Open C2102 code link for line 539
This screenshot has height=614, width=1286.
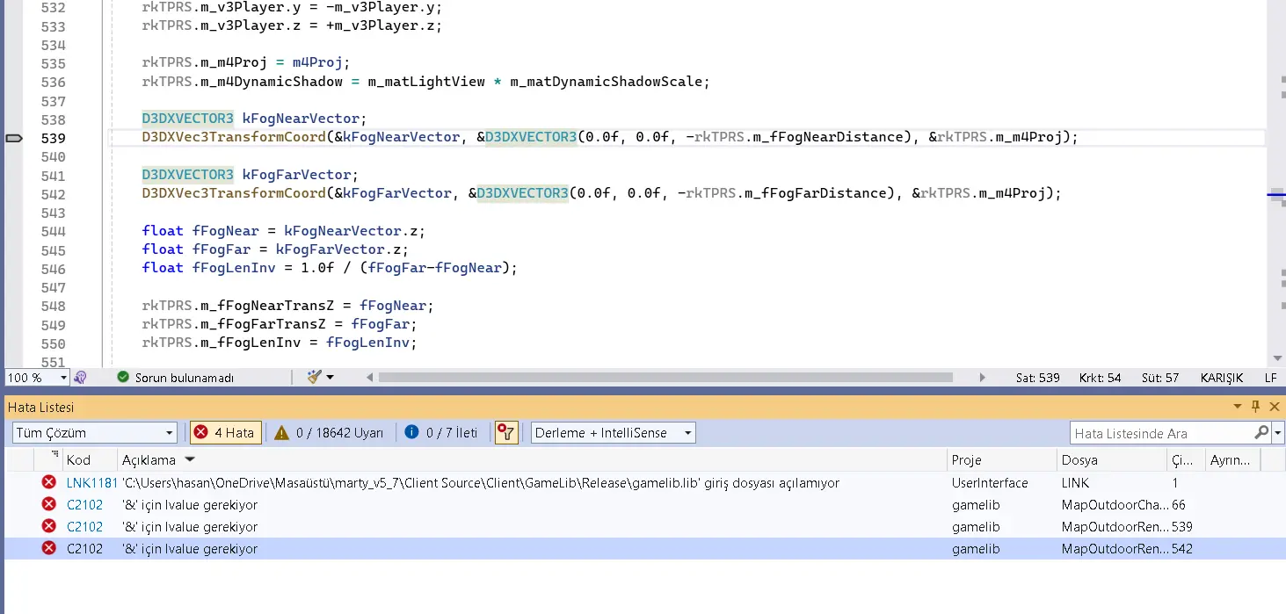tap(84, 527)
